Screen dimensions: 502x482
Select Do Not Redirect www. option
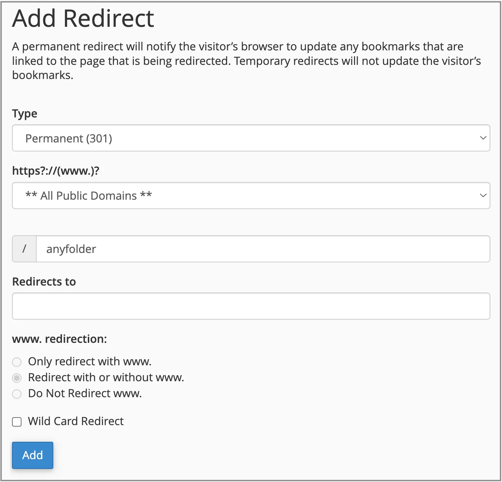pos(17,394)
